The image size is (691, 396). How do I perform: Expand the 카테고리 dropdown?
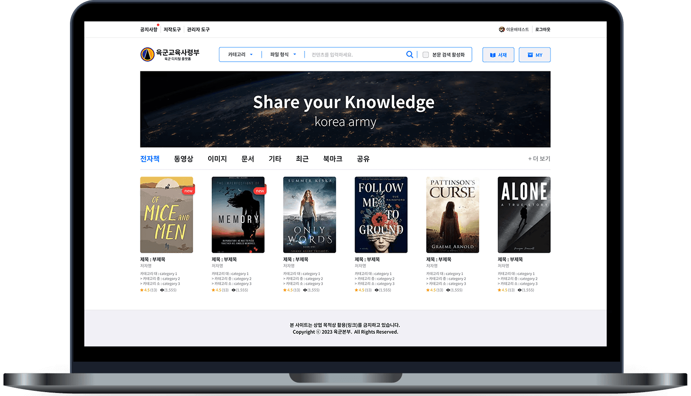(240, 54)
